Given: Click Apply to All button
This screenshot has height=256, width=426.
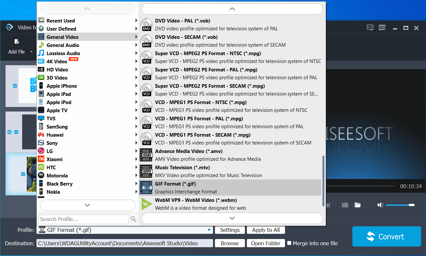Looking at the screenshot, I should (x=266, y=230).
